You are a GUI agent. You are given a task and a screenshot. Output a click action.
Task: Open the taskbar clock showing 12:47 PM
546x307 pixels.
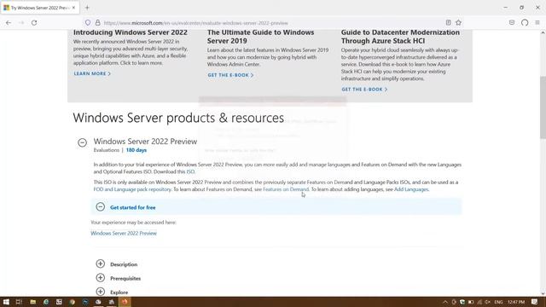click(516, 302)
